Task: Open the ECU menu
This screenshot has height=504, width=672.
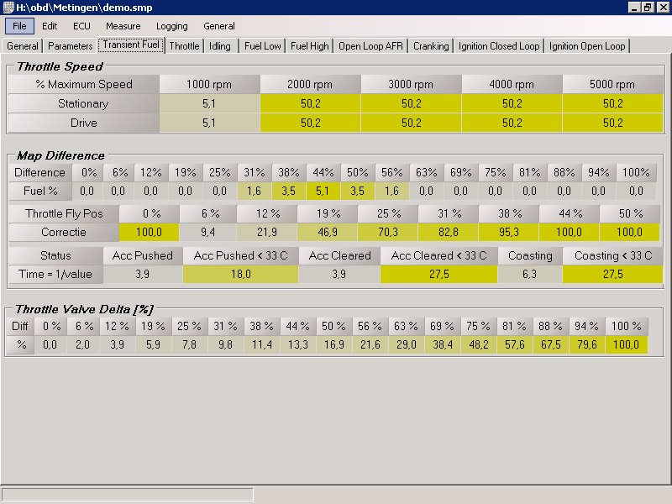Action: tap(81, 26)
